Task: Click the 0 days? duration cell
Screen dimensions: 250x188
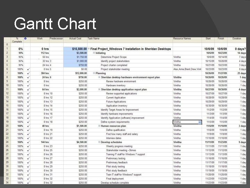Action: point(236,49)
